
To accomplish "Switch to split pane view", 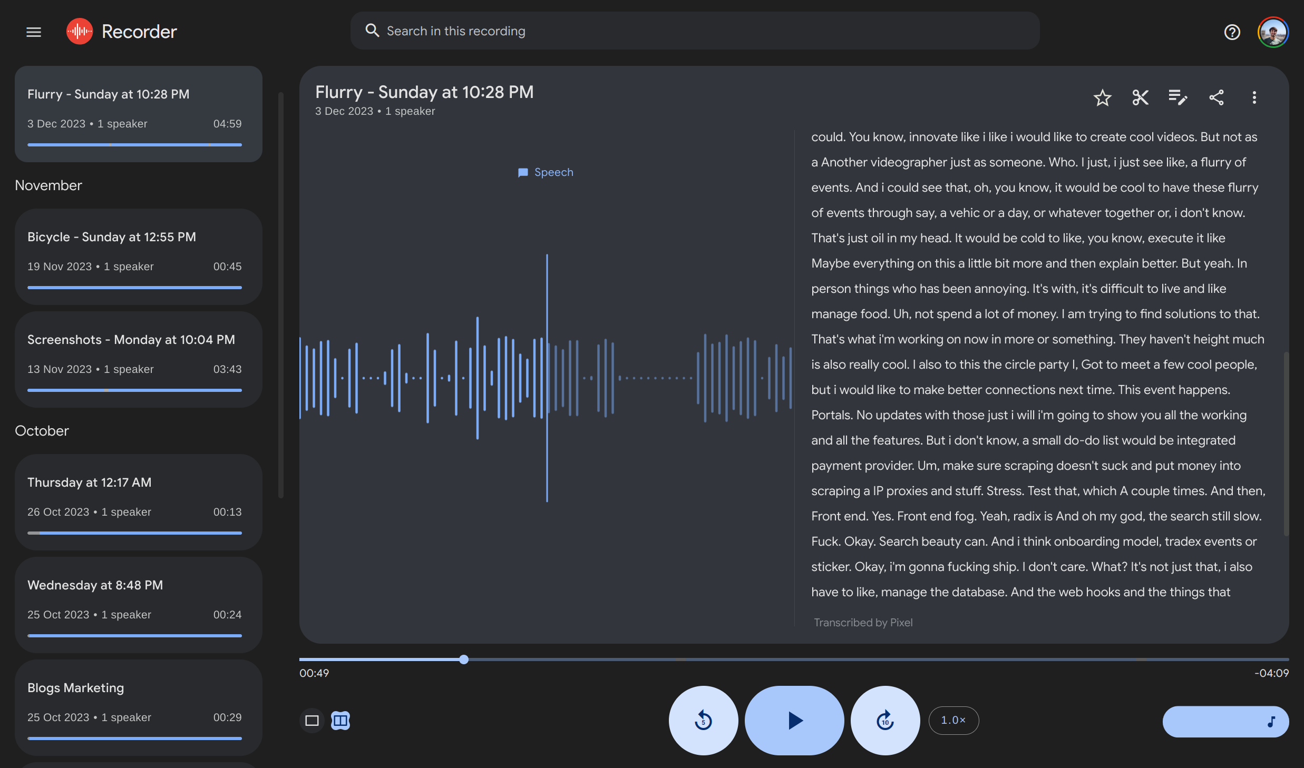I will [x=340, y=720].
